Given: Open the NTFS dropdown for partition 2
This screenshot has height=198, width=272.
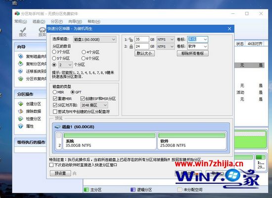Looking at the screenshot, I should click(x=165, y=47).
